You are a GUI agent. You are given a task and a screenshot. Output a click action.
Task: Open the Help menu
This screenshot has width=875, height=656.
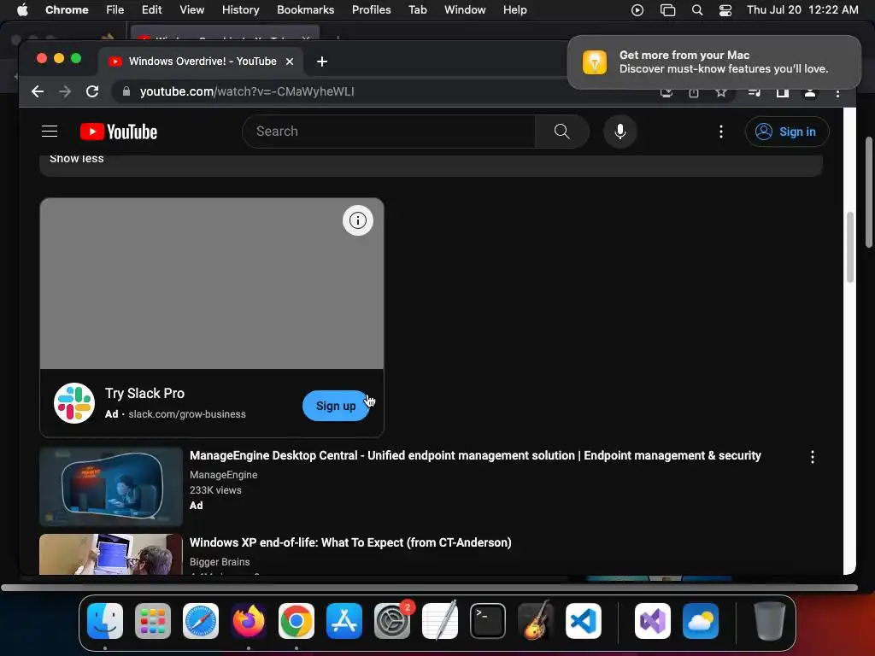coord(514,9)
